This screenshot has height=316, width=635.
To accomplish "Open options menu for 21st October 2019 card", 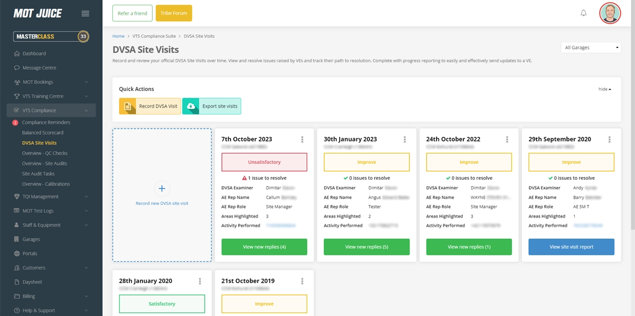I will (302, 281).
